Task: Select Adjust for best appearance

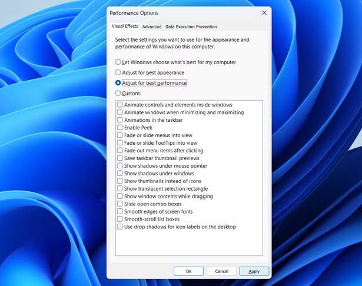Action: (x=118, y=72)
